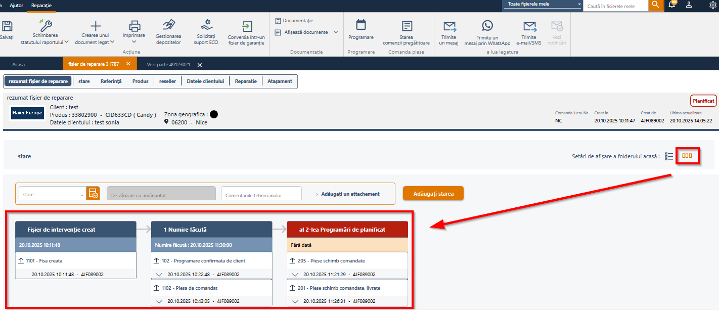Open the Ajutor menu
The image size is (719, 310).
tap(17, 5)
